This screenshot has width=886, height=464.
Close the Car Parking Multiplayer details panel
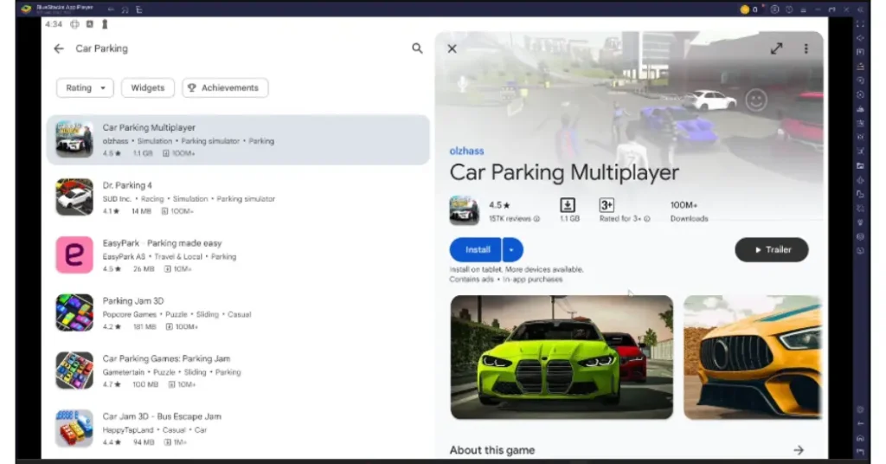pos(452,48)
